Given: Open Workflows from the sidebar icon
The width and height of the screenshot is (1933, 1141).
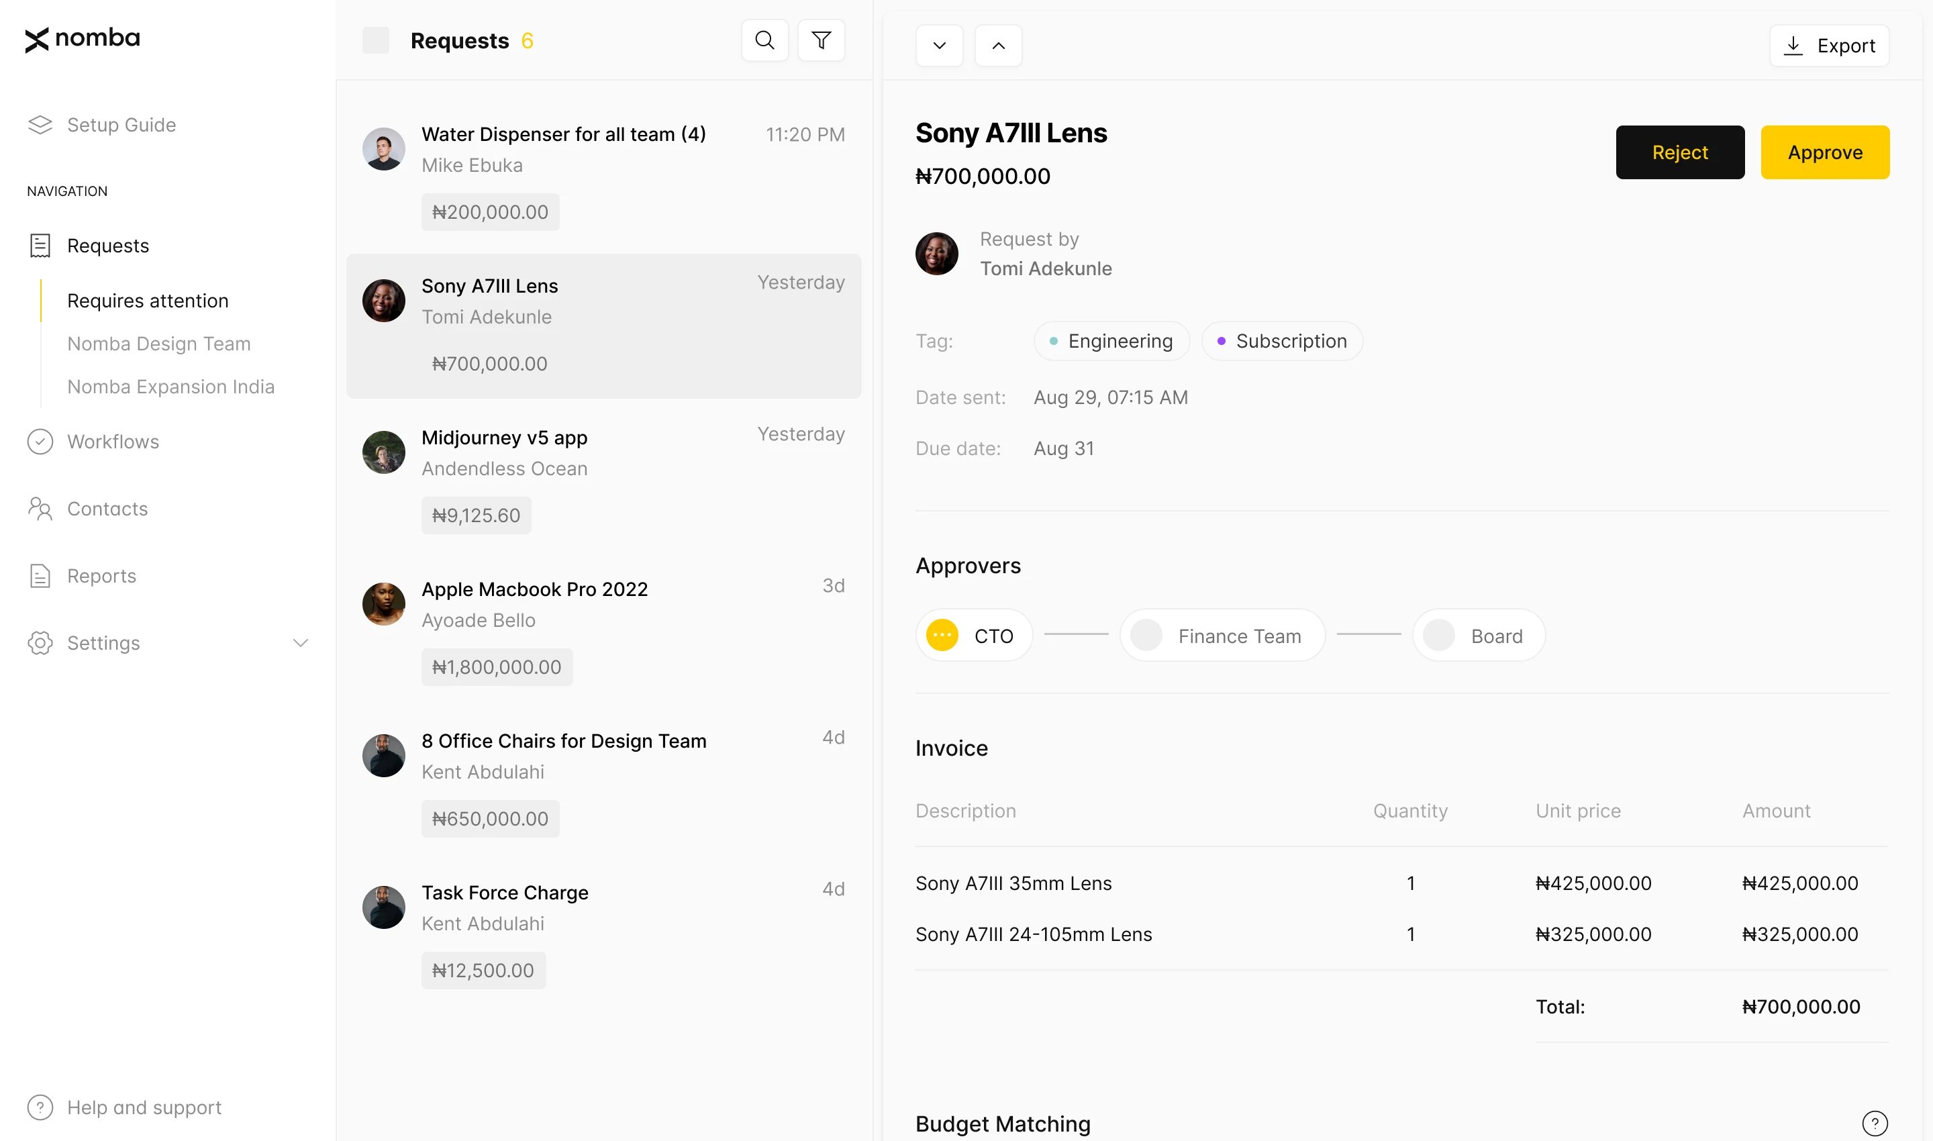Looking at the screenshot, I should pyautogui.click(x=40, y=442).
